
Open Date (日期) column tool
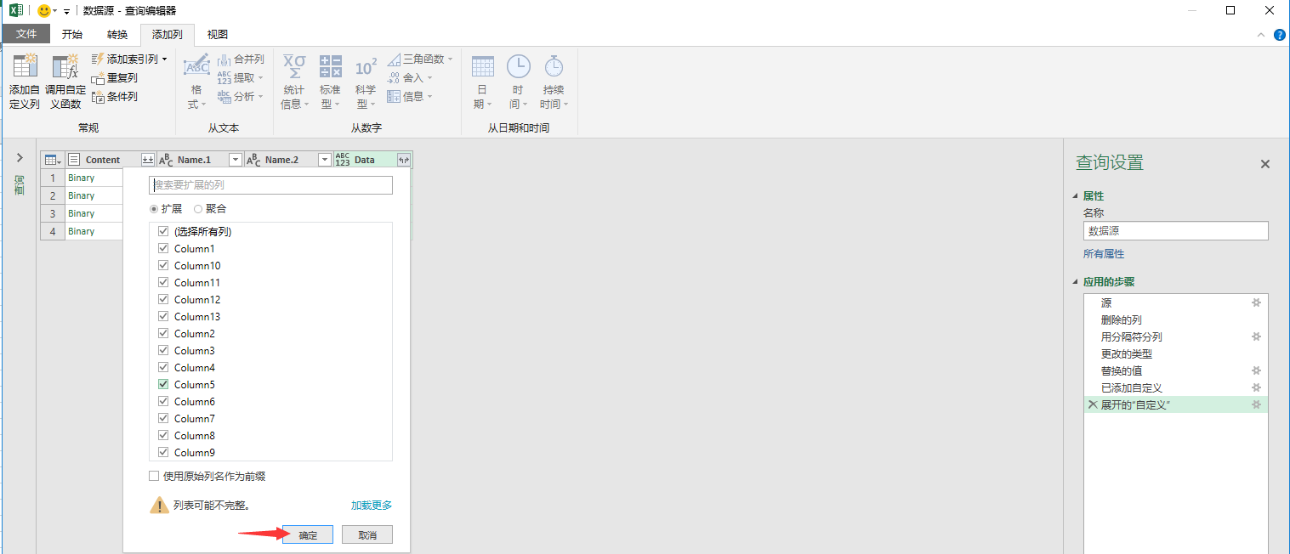pyautogui.click(x=482, y=82)
